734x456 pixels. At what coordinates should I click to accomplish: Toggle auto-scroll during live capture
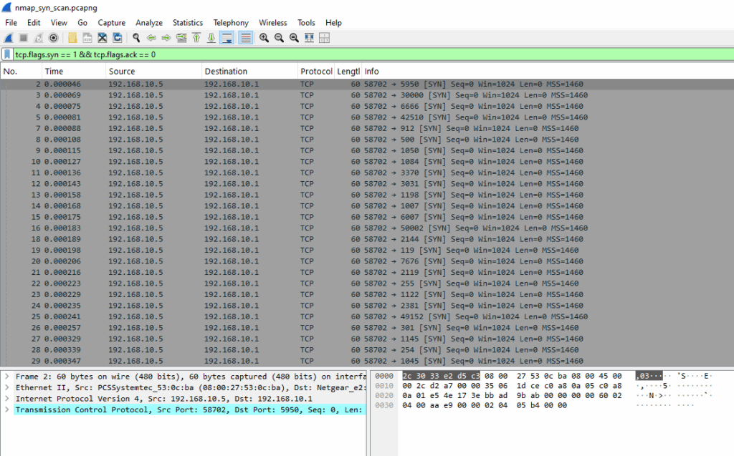point(227,38)
